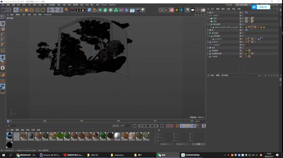Expand 0005_AN_NPC_MNT_Lion_B01 tree node

point(211,27)
